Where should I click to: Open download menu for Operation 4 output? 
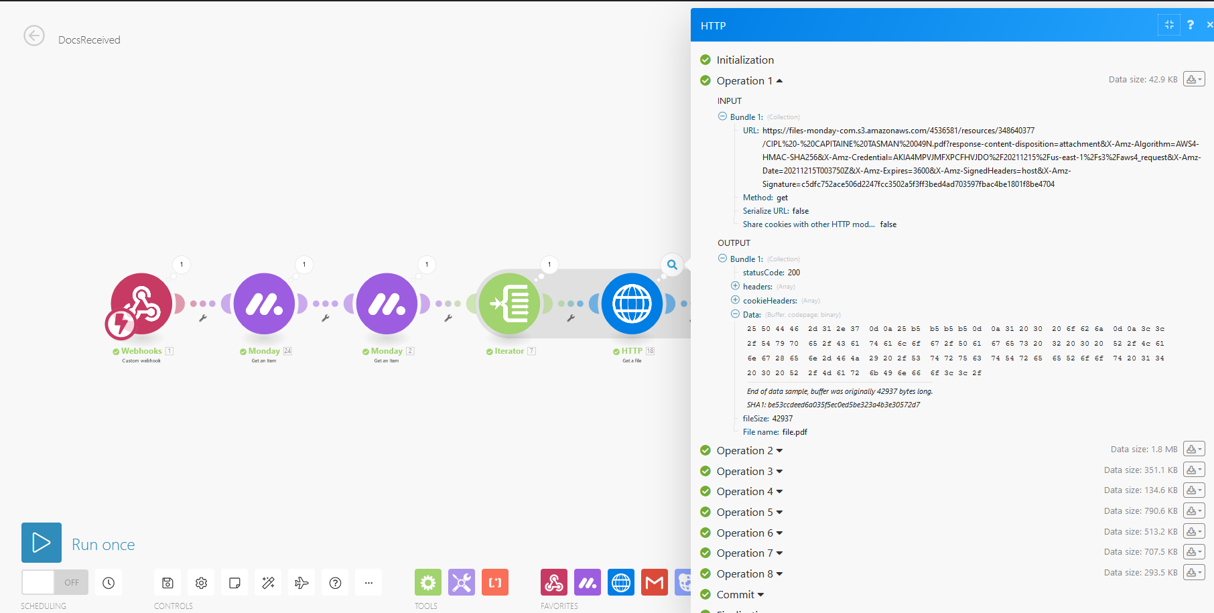click(x=1194, y=490)
